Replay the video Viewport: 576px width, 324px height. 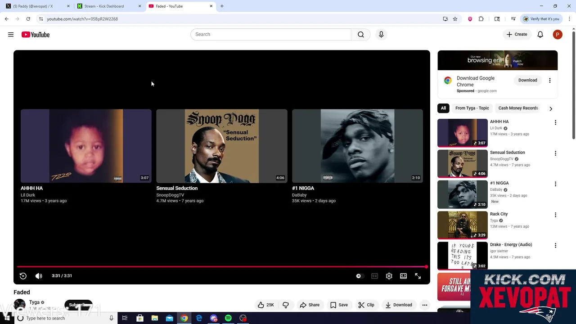pyautogui.click(x=23, y=276)
